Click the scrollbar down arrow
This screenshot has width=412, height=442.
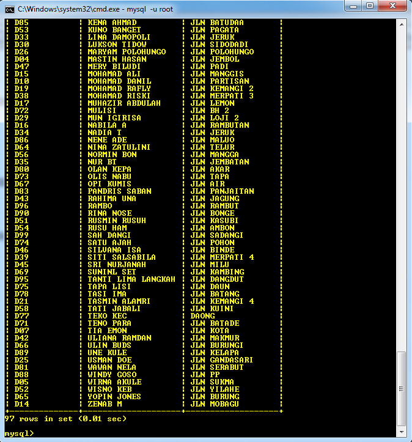(402, 432)
